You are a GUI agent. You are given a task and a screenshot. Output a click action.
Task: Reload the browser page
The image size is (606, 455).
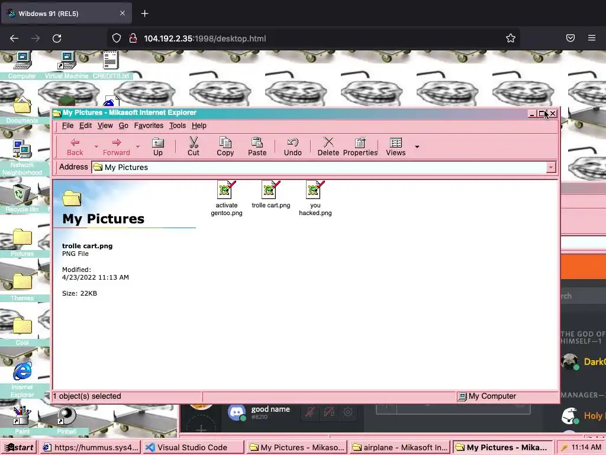point(57,39)
